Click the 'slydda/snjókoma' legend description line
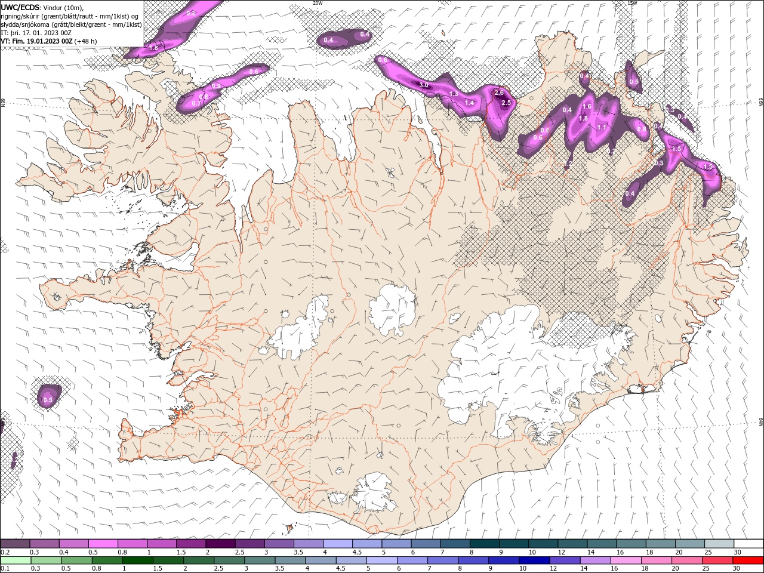This screenshot has width=764, height=573. (x=71, y=24)
